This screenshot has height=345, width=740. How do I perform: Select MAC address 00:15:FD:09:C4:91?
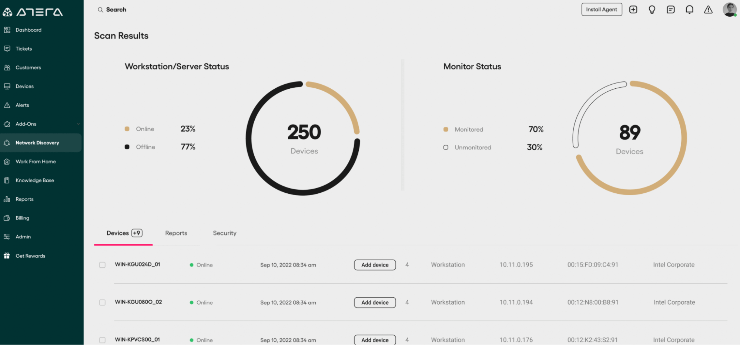click(x=593, y=265)
